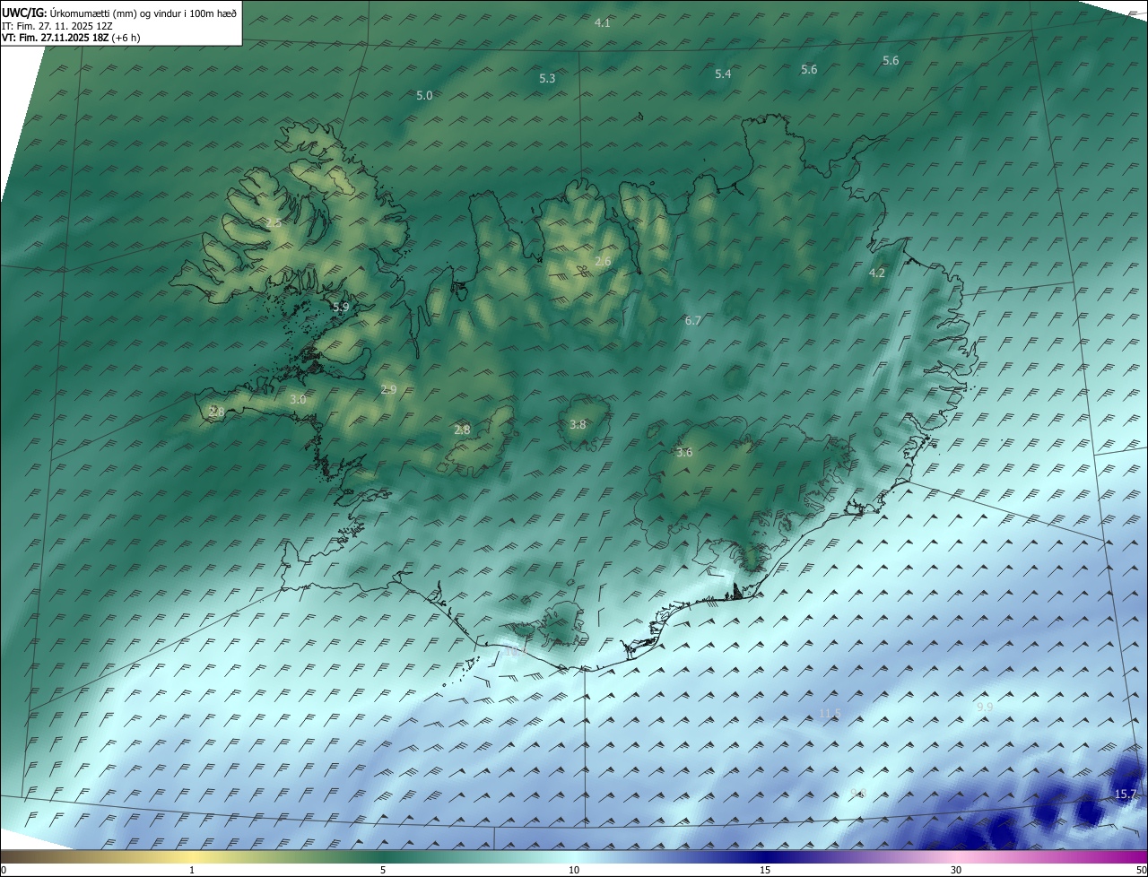
Task: Click the 5.4 value label
Action: coord(723,74)
